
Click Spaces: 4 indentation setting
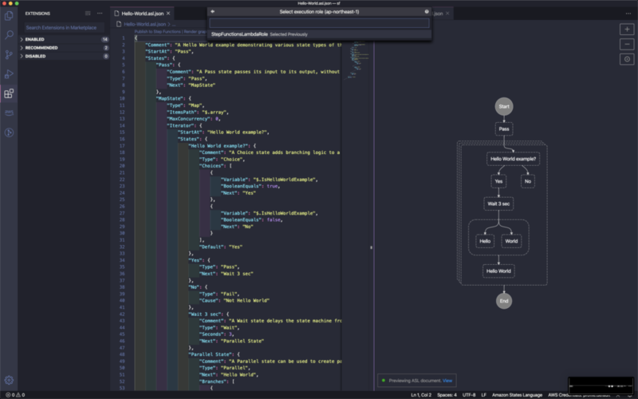coord(447,395)
